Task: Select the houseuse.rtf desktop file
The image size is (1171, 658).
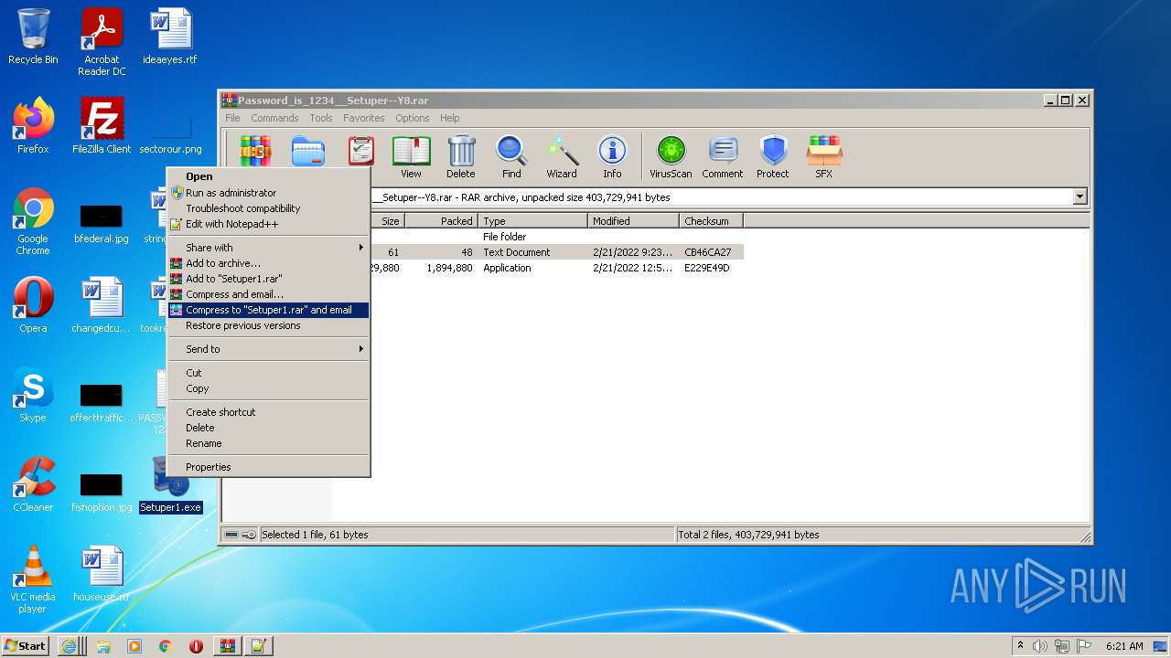Action: pyautogui.click(x=102, y=574)
